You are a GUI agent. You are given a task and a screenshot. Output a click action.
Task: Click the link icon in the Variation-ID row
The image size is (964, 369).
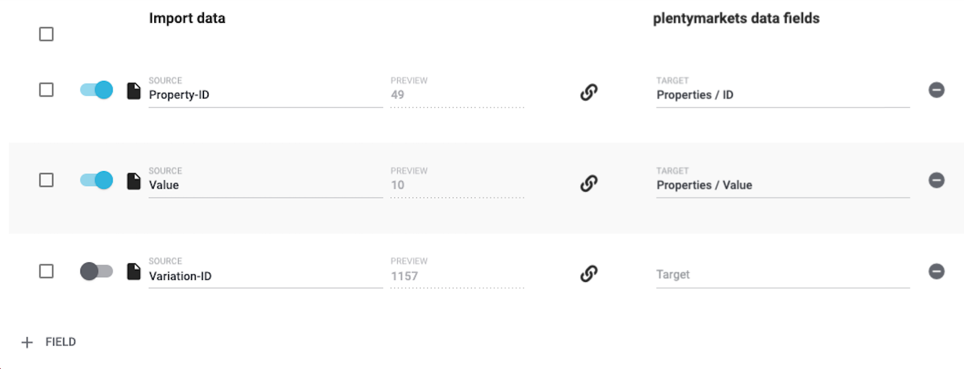588,273
